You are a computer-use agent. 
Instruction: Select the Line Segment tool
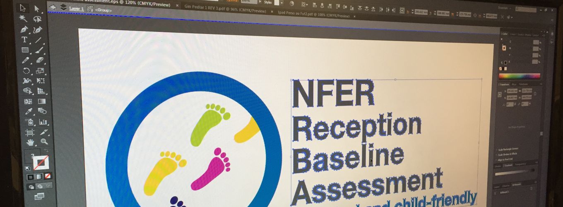pyautogui.click(x=38, y=40)
